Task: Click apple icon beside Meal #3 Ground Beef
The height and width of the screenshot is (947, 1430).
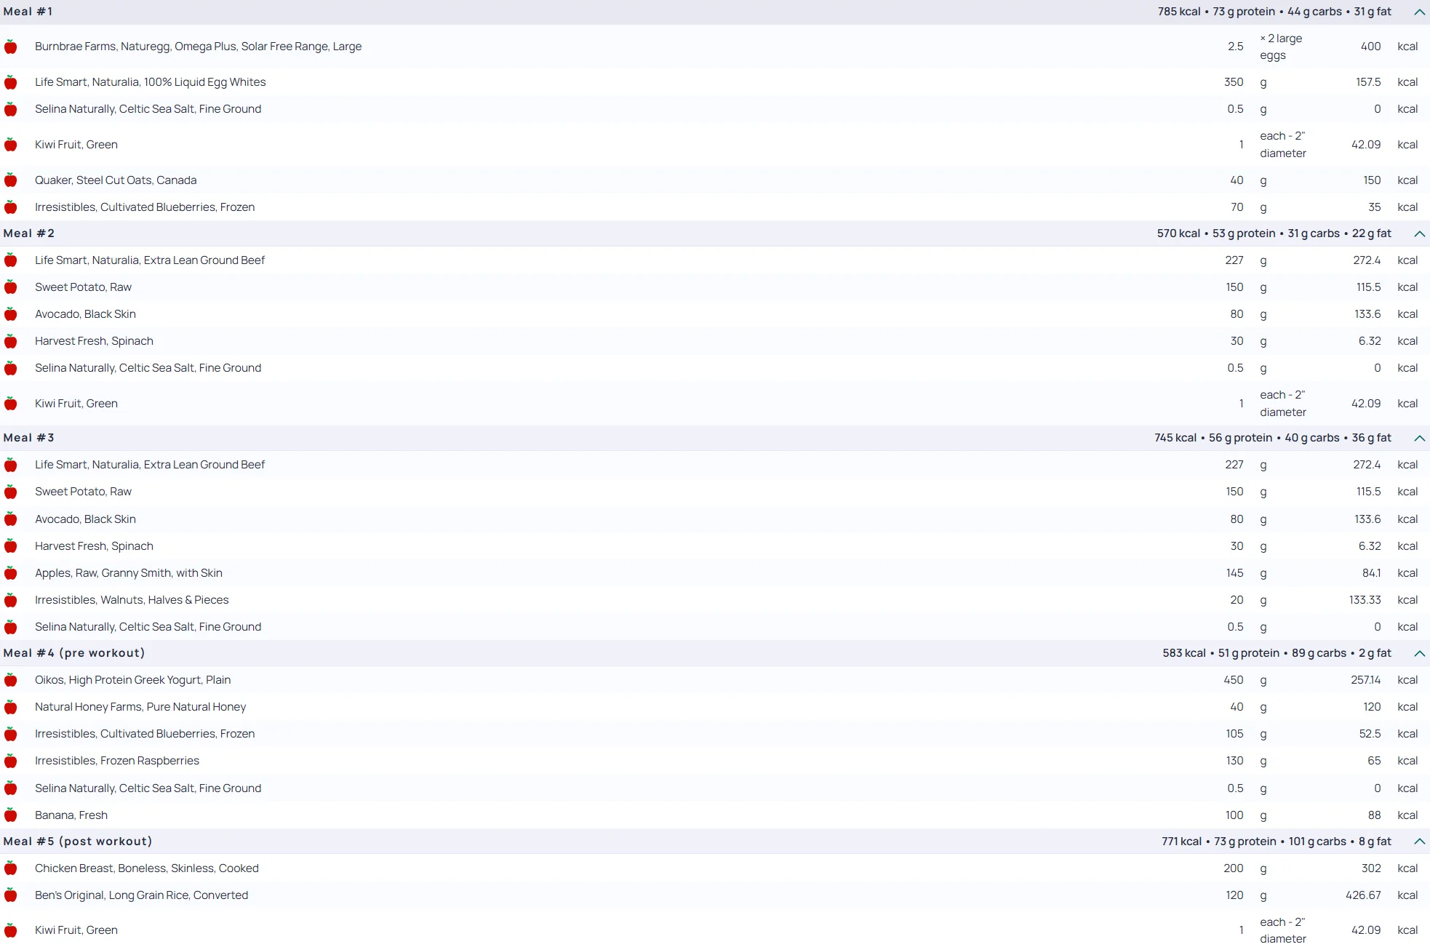Action: (11, 465)
